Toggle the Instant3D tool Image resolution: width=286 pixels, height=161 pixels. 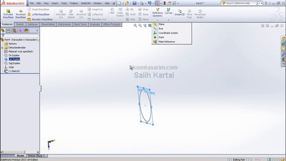pyautogui.click(x=180, y=13)
